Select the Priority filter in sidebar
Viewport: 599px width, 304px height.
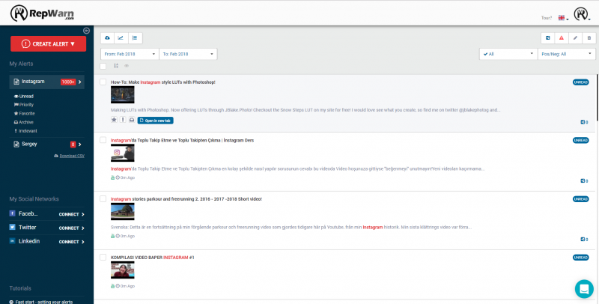[24, 105]
